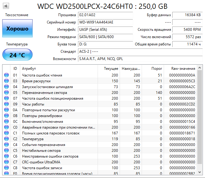This screenshot has width=205, height=178.
Task: Click status circle beside Часы работы
Action: (x=6, y=104)
